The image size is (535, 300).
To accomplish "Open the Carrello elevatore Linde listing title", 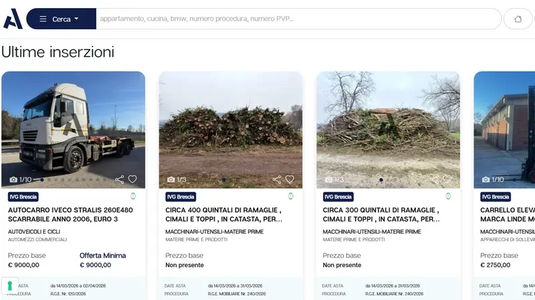I will click(508, 214).
